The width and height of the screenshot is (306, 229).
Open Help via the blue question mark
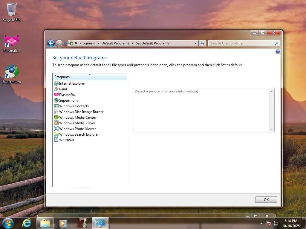[x=278, y=52]
